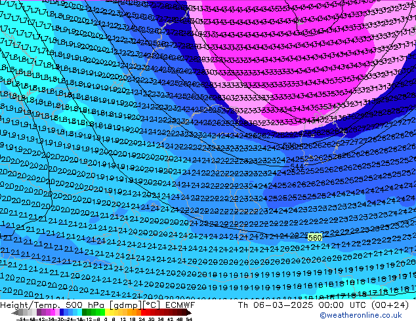Click the 536 contour height label
Image resolution: width=416 pixels, height=321 pixels.
(x=289, y=145)
